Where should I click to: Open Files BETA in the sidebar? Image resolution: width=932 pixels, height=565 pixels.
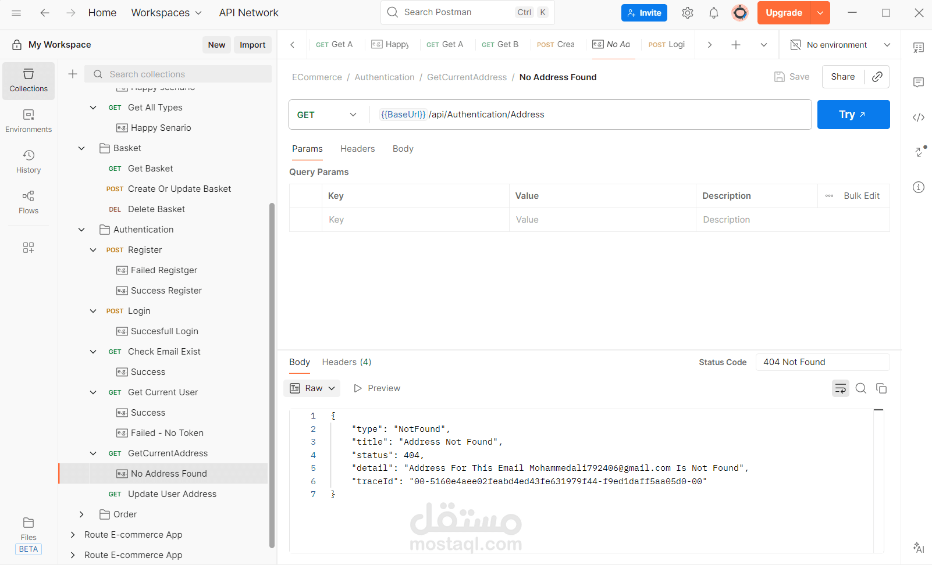pos(29,535)
